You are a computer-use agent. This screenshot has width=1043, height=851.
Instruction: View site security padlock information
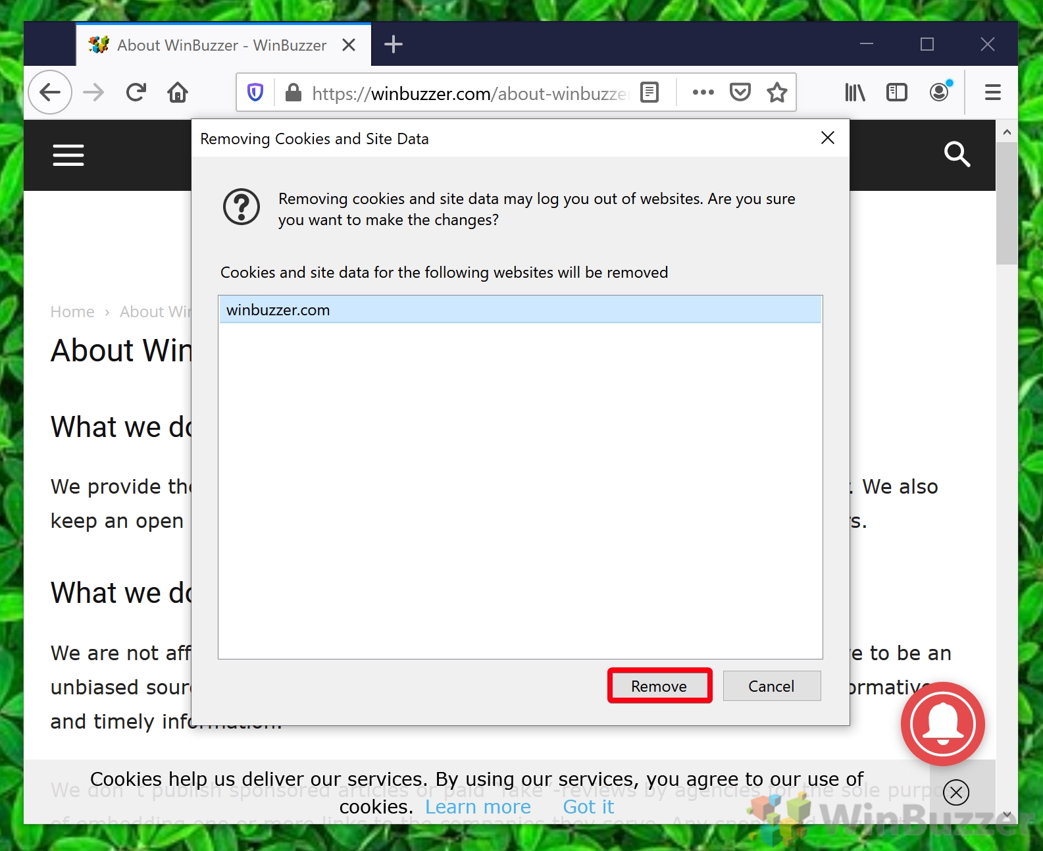[293, 93]
